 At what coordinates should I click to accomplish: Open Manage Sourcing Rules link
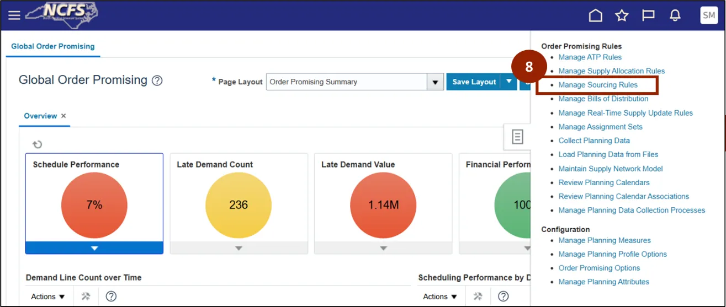coord(598,85)
